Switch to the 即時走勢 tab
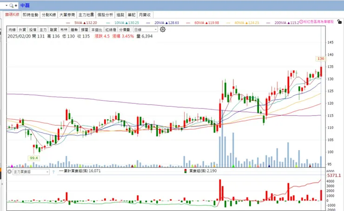Image resolution: width=344 pixels, height=211 pixels. click(x=31, y=15)
